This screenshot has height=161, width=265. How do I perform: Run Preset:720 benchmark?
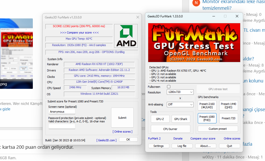point(229,118)
